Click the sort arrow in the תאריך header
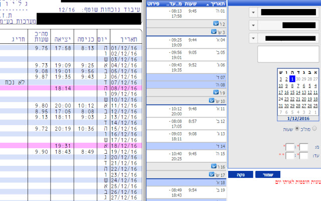This screenshot has height=201, width=321. point(208,5)
